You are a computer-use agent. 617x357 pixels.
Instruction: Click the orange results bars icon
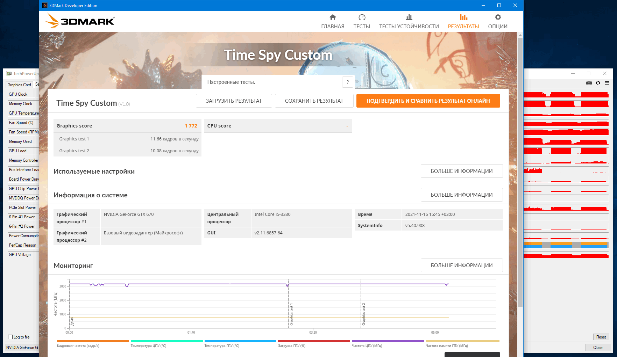(x=463, y=17)
